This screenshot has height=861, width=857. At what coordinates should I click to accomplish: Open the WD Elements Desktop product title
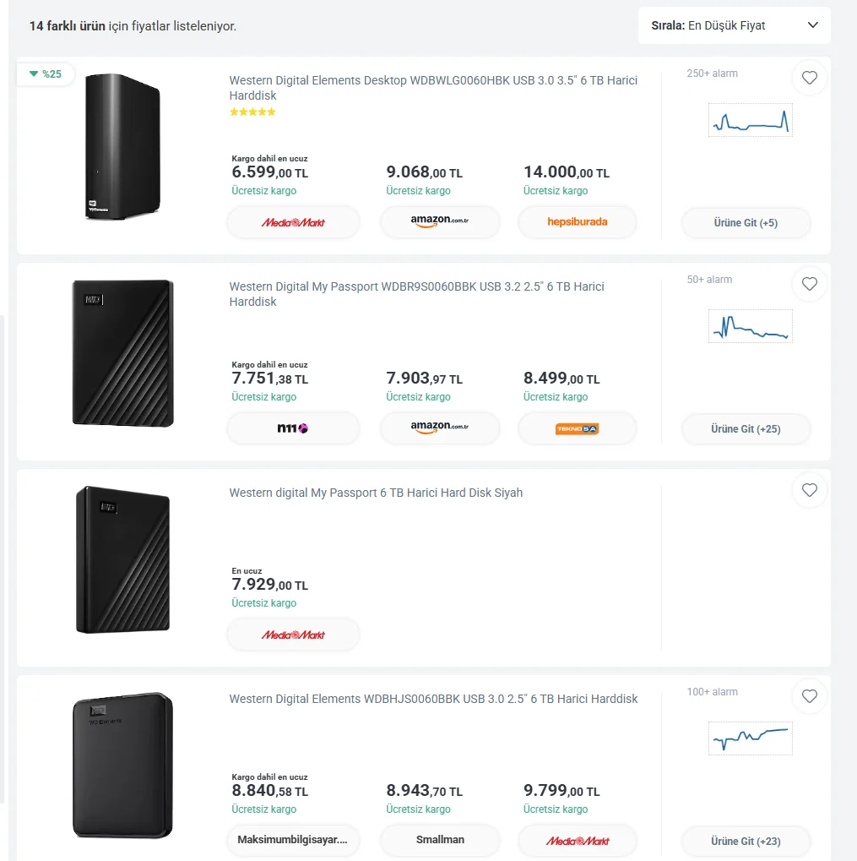[x=432, y=88]
